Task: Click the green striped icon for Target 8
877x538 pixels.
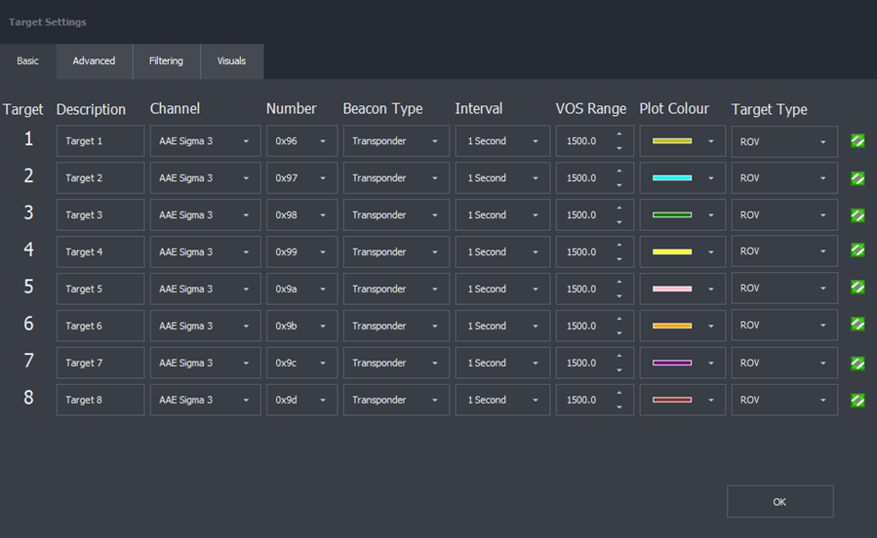Action: pyautogui.click(x=857, y=400)
